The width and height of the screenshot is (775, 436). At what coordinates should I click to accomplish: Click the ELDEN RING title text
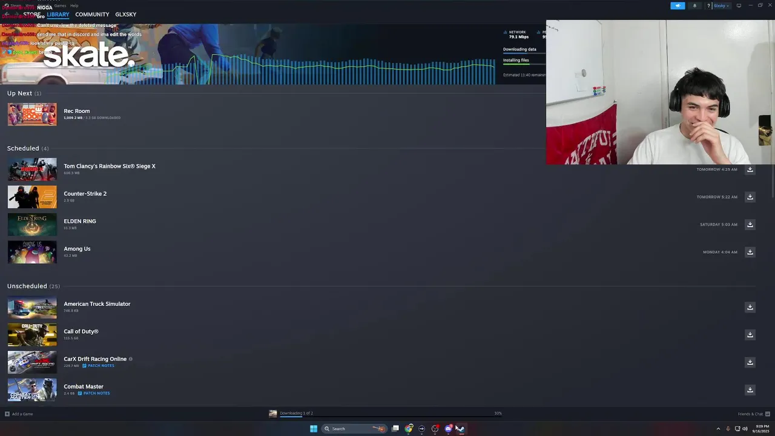(x=80, y=222)
